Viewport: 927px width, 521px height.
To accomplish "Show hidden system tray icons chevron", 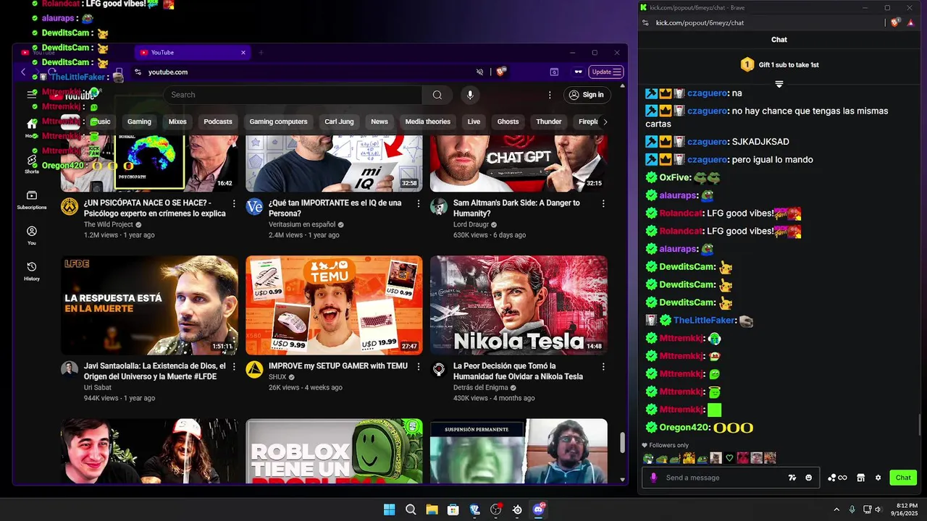I will point(836,509).
